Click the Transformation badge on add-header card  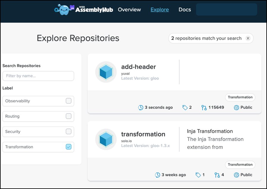pyautogui.click(x=240, y=97)
